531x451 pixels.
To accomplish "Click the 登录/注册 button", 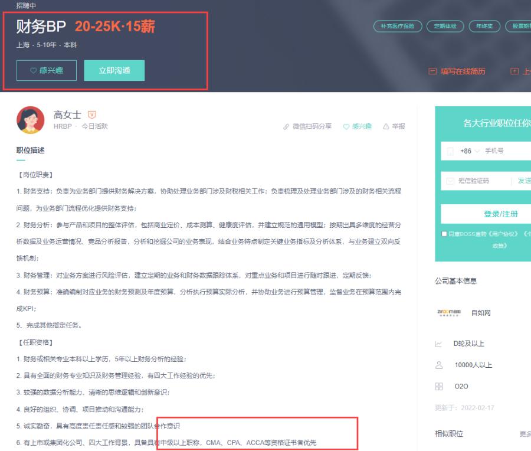I will [x=501, y=213].
